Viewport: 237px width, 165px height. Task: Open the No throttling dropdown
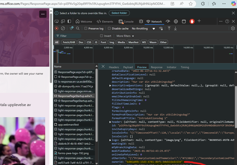coord(142,28)
